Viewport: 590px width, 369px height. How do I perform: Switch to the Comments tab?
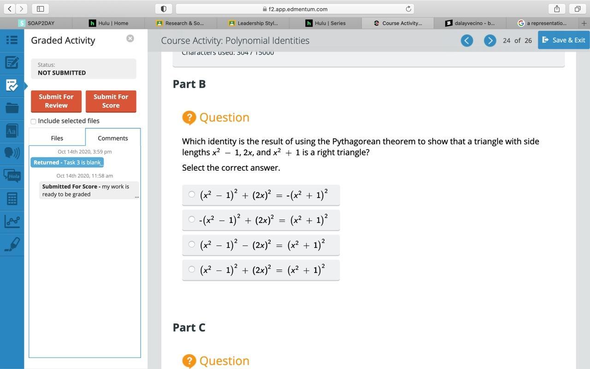click(113, 138)
